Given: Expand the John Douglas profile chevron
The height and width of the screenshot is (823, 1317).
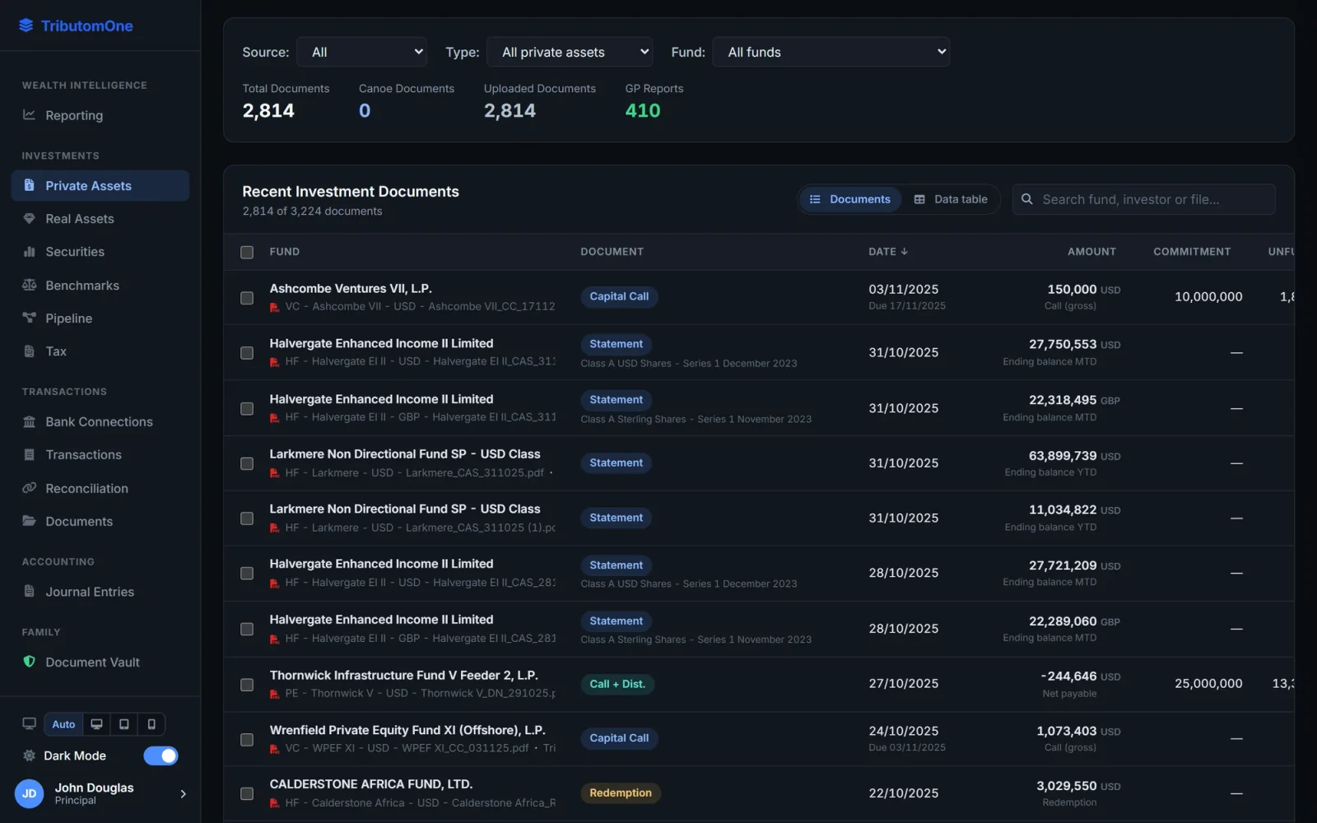Looking at the screenshot, I should (183, 793).
